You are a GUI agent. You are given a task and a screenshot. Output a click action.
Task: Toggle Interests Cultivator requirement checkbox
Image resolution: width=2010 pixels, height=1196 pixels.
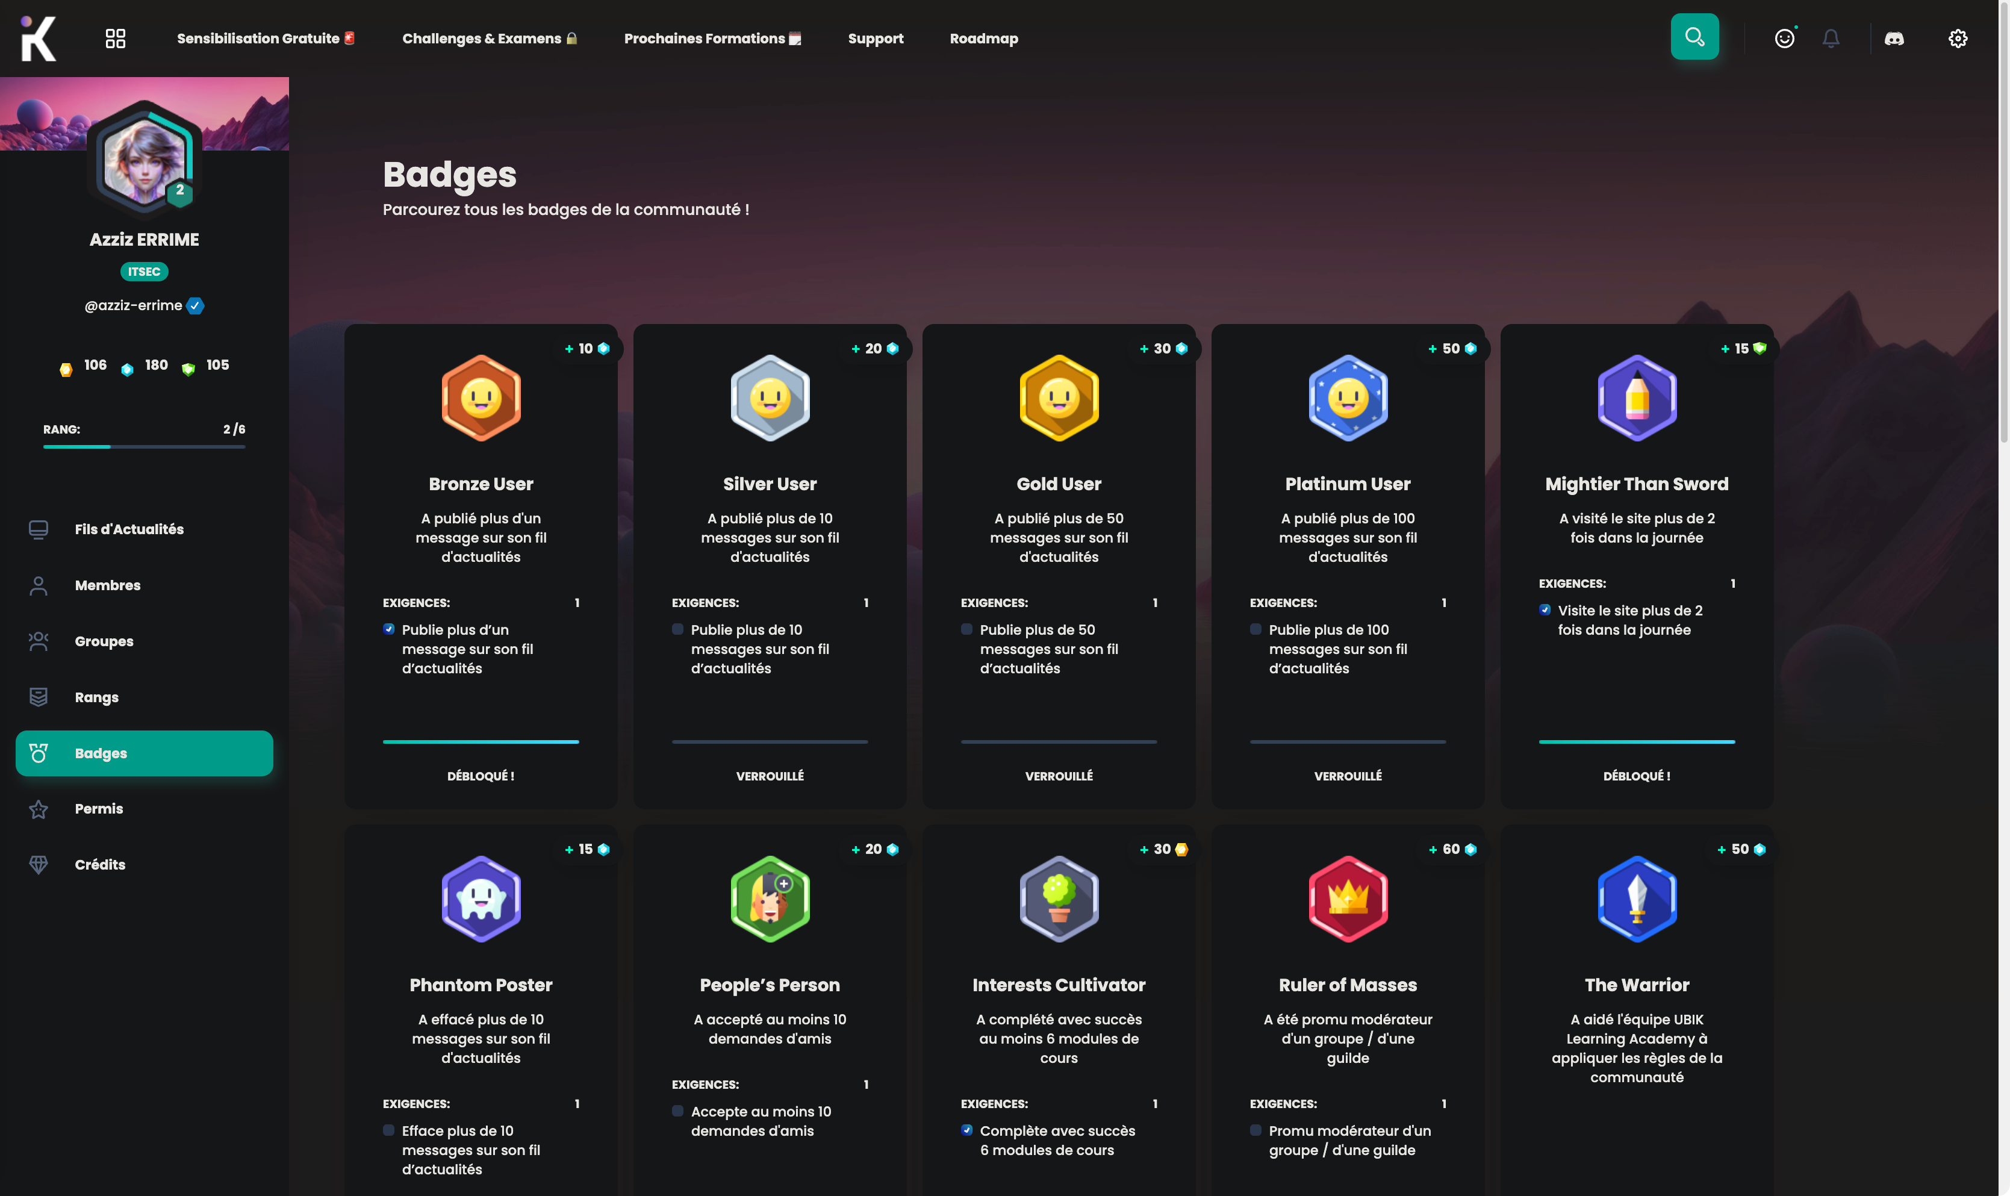[x=966, y=1130]
